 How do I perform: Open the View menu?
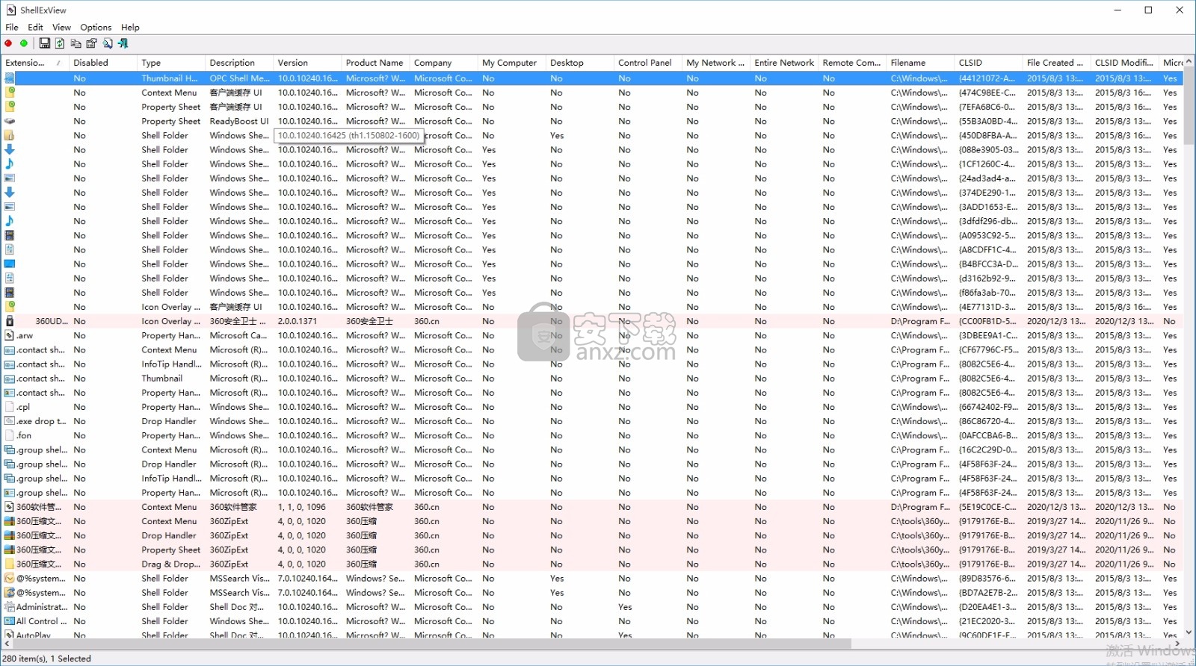[61, 27]
